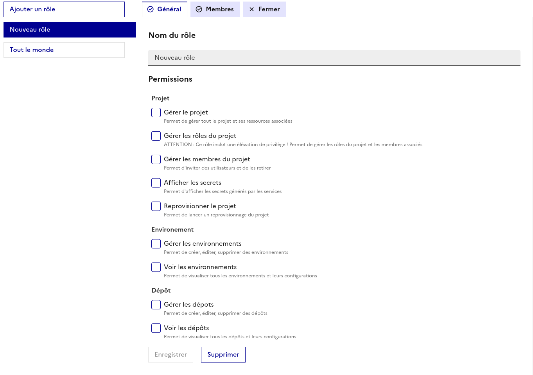Check Gérer les rôles du projet

tap(156, 136)
